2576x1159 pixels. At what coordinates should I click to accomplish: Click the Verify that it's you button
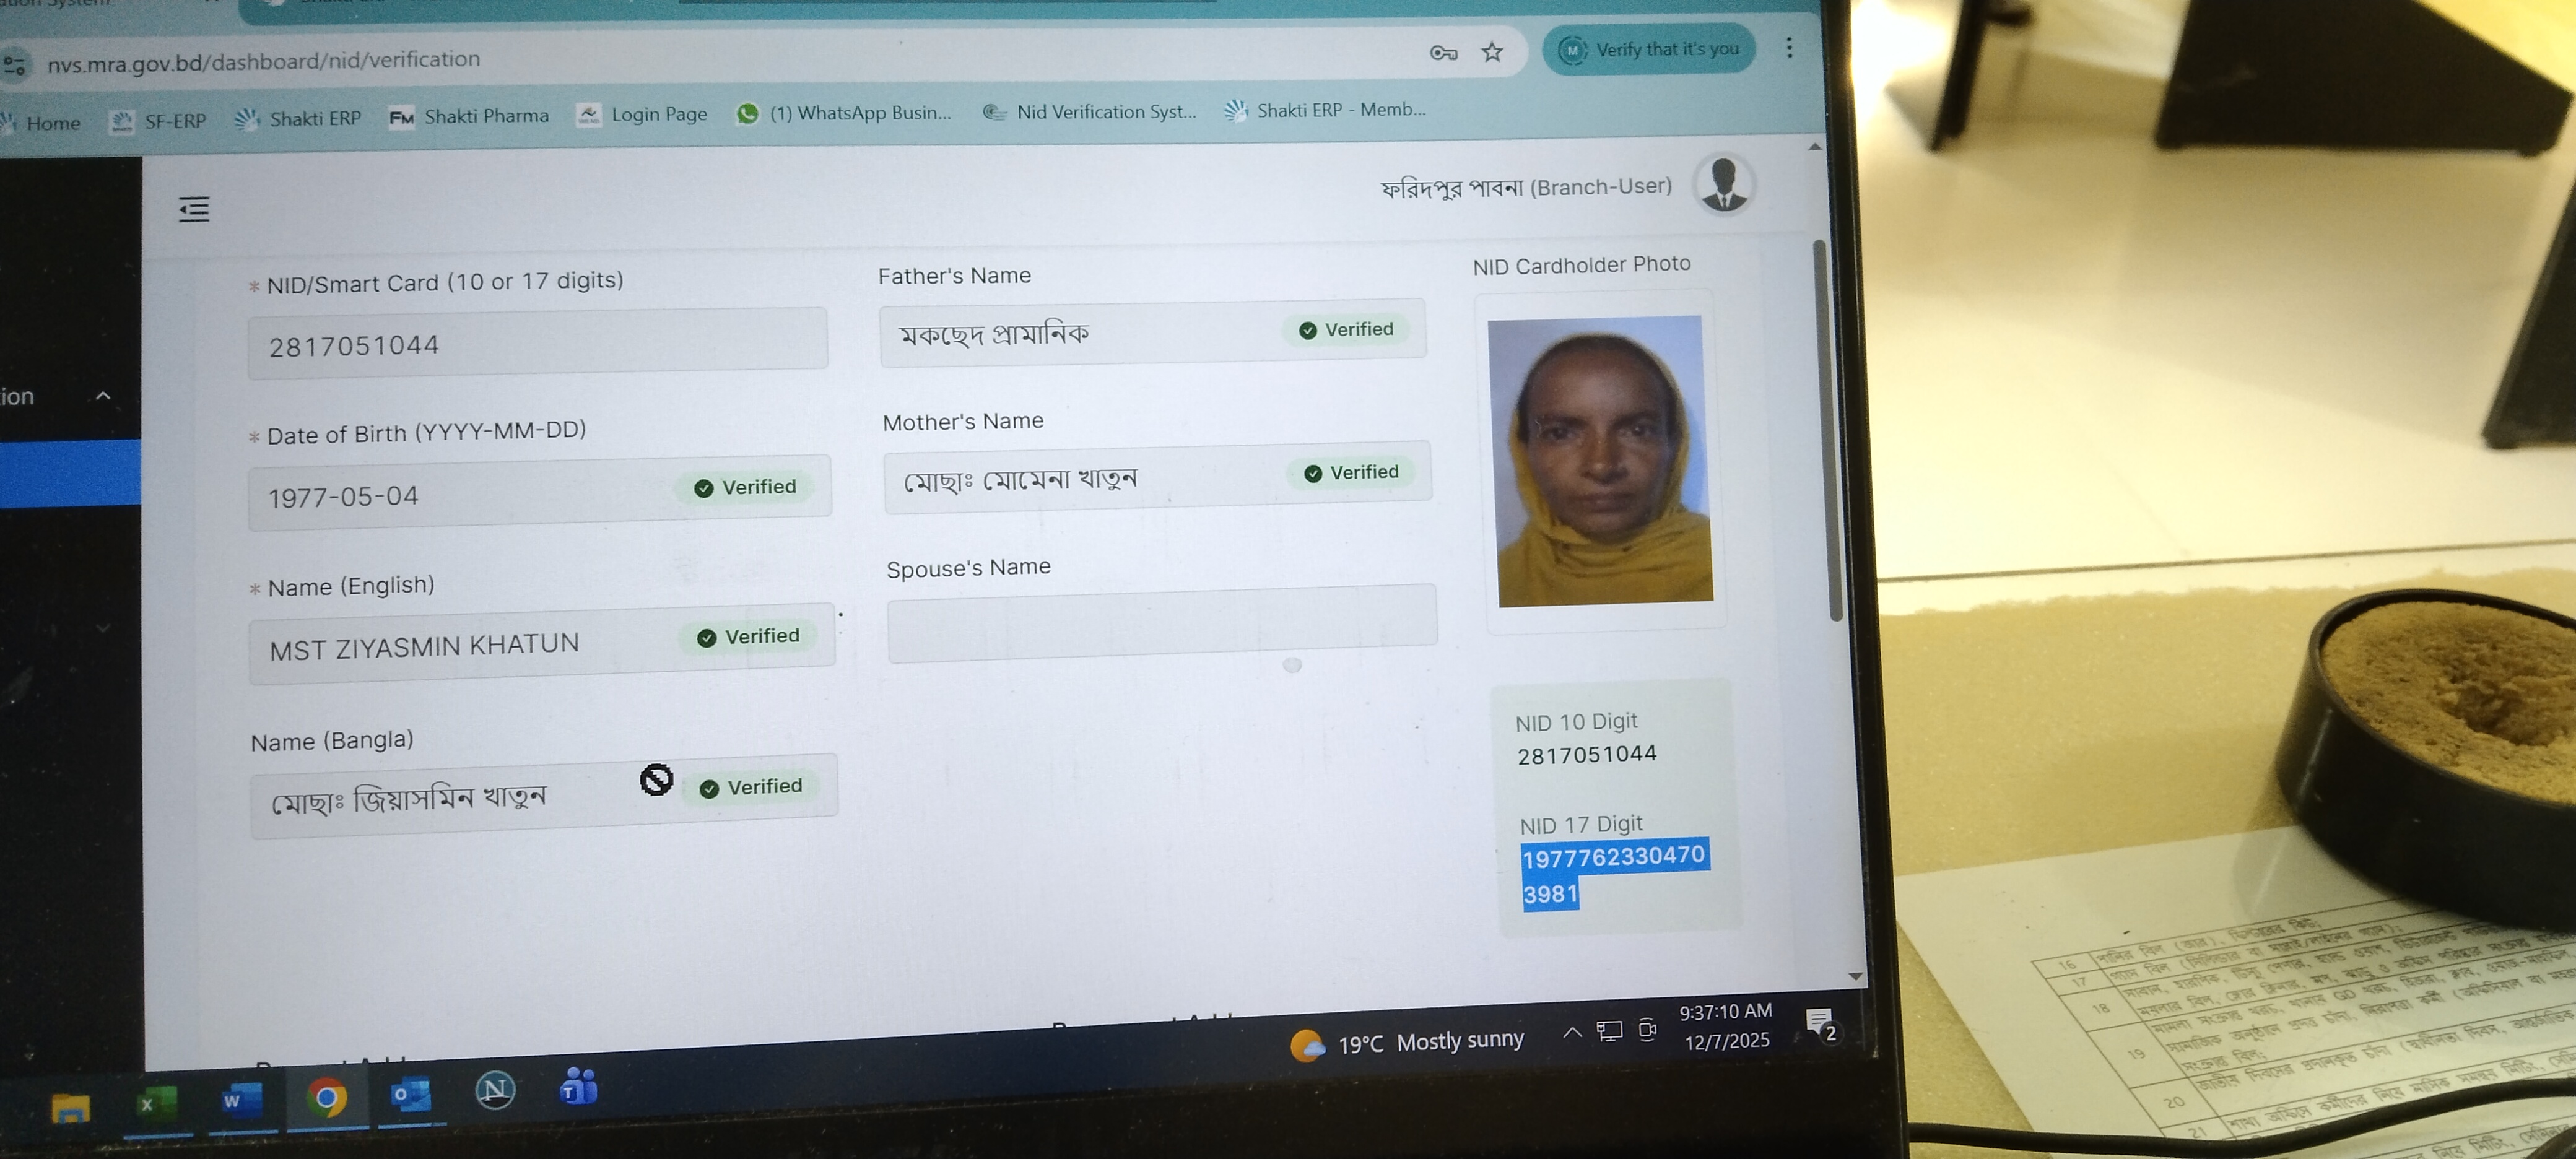[x=1648, y=49]
